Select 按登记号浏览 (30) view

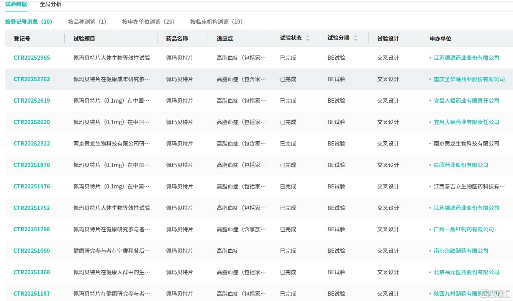[x=28, y=22]
